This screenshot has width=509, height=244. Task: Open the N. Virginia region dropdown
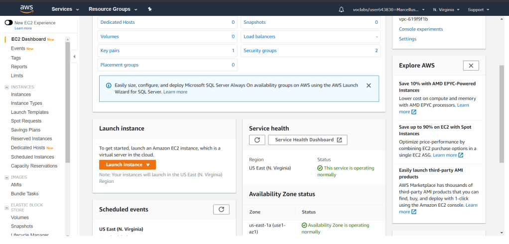pyautogui.click(x=446, y=9)
